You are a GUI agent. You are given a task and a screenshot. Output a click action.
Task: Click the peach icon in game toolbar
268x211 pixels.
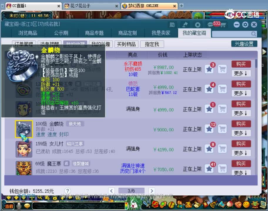[230, 204]
